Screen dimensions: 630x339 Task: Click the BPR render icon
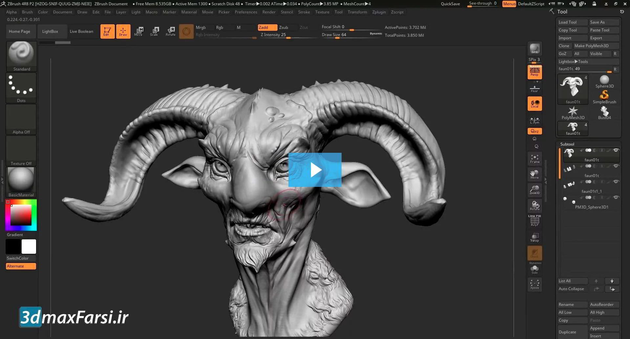pos(535,49)
